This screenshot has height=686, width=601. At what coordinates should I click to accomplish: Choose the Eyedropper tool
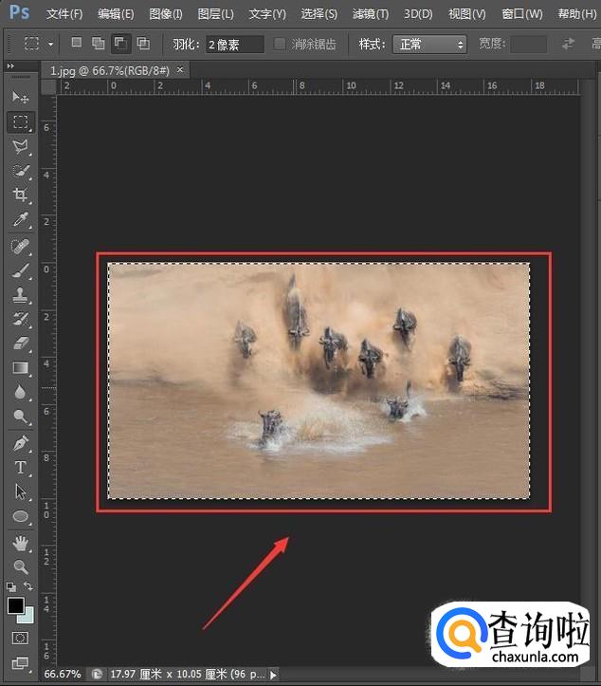coord(20,220)
